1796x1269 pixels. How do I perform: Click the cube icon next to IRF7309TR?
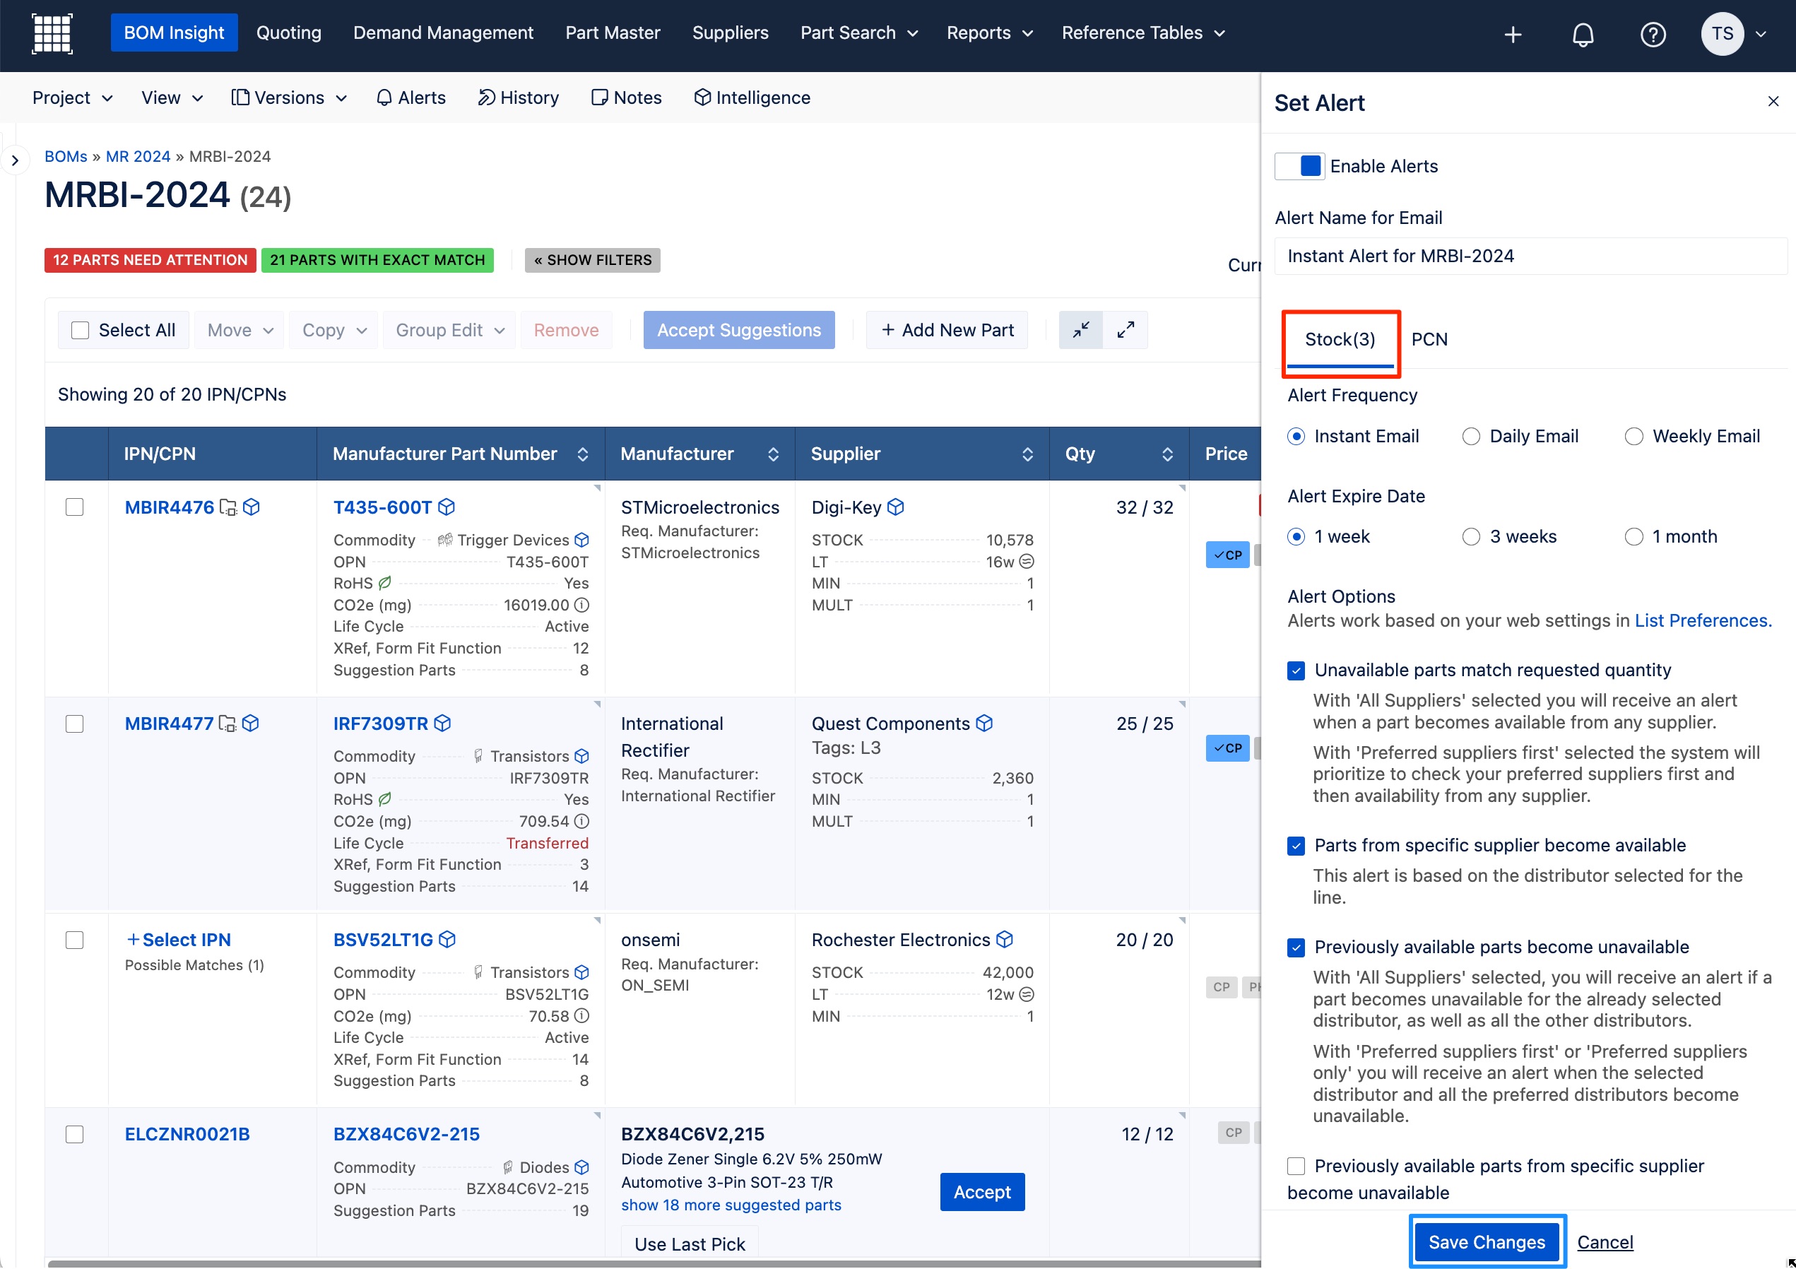tap(442, 723)
